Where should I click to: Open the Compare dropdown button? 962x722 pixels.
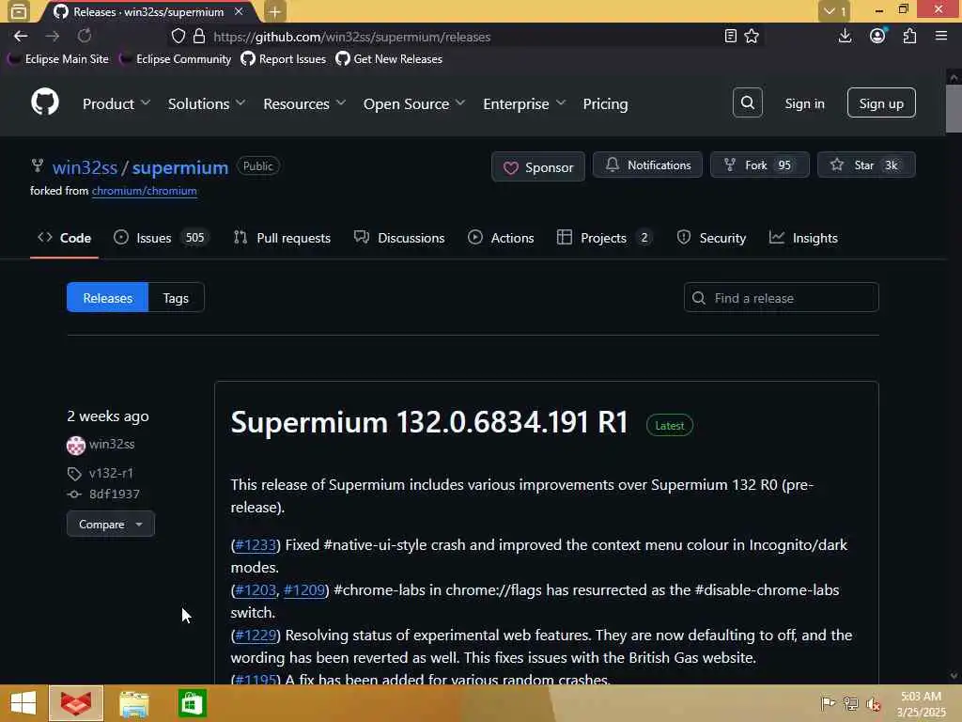(111, 525)
